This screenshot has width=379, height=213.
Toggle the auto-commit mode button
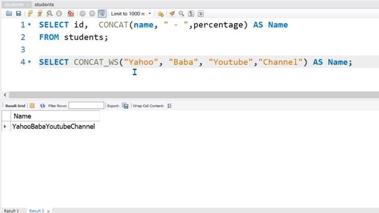(x=102, y=14)
